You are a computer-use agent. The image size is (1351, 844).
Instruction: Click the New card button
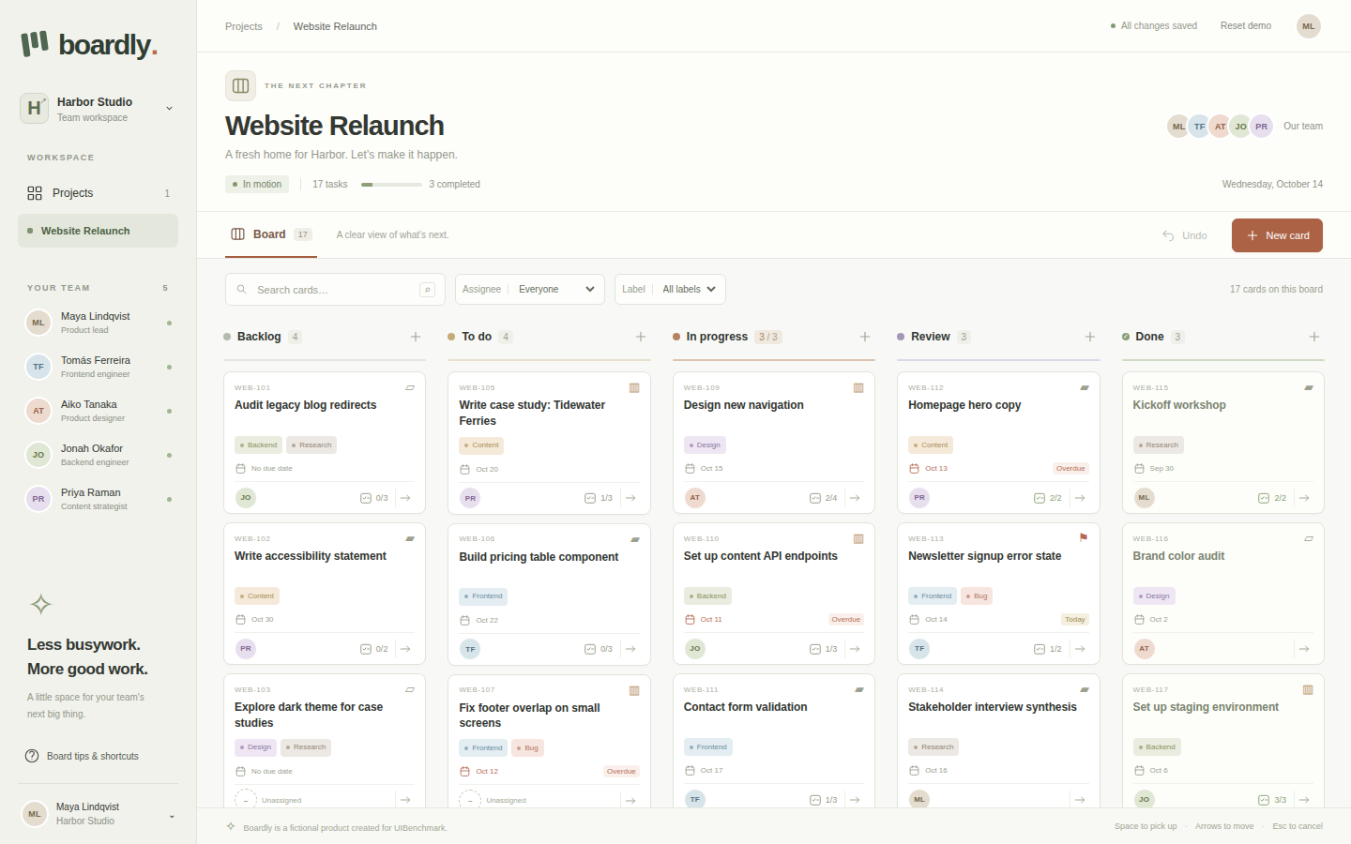[1277, 235]
